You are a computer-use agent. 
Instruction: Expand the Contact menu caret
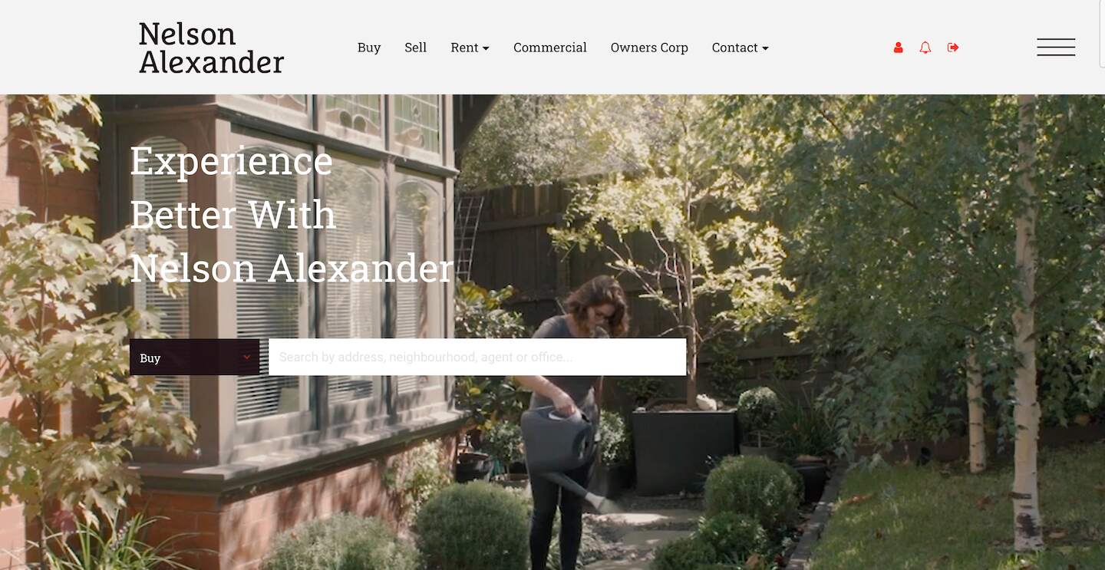click(765, 48)
